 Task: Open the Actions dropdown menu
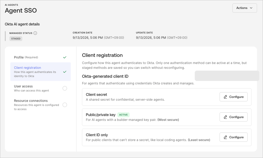point(245,8)
